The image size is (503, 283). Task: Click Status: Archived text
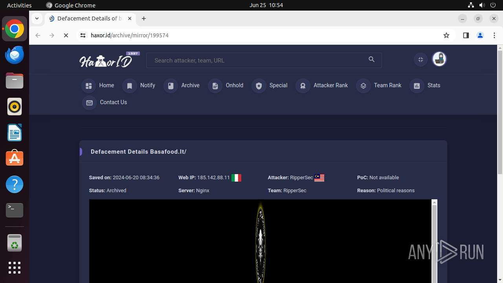click(108, 191)
